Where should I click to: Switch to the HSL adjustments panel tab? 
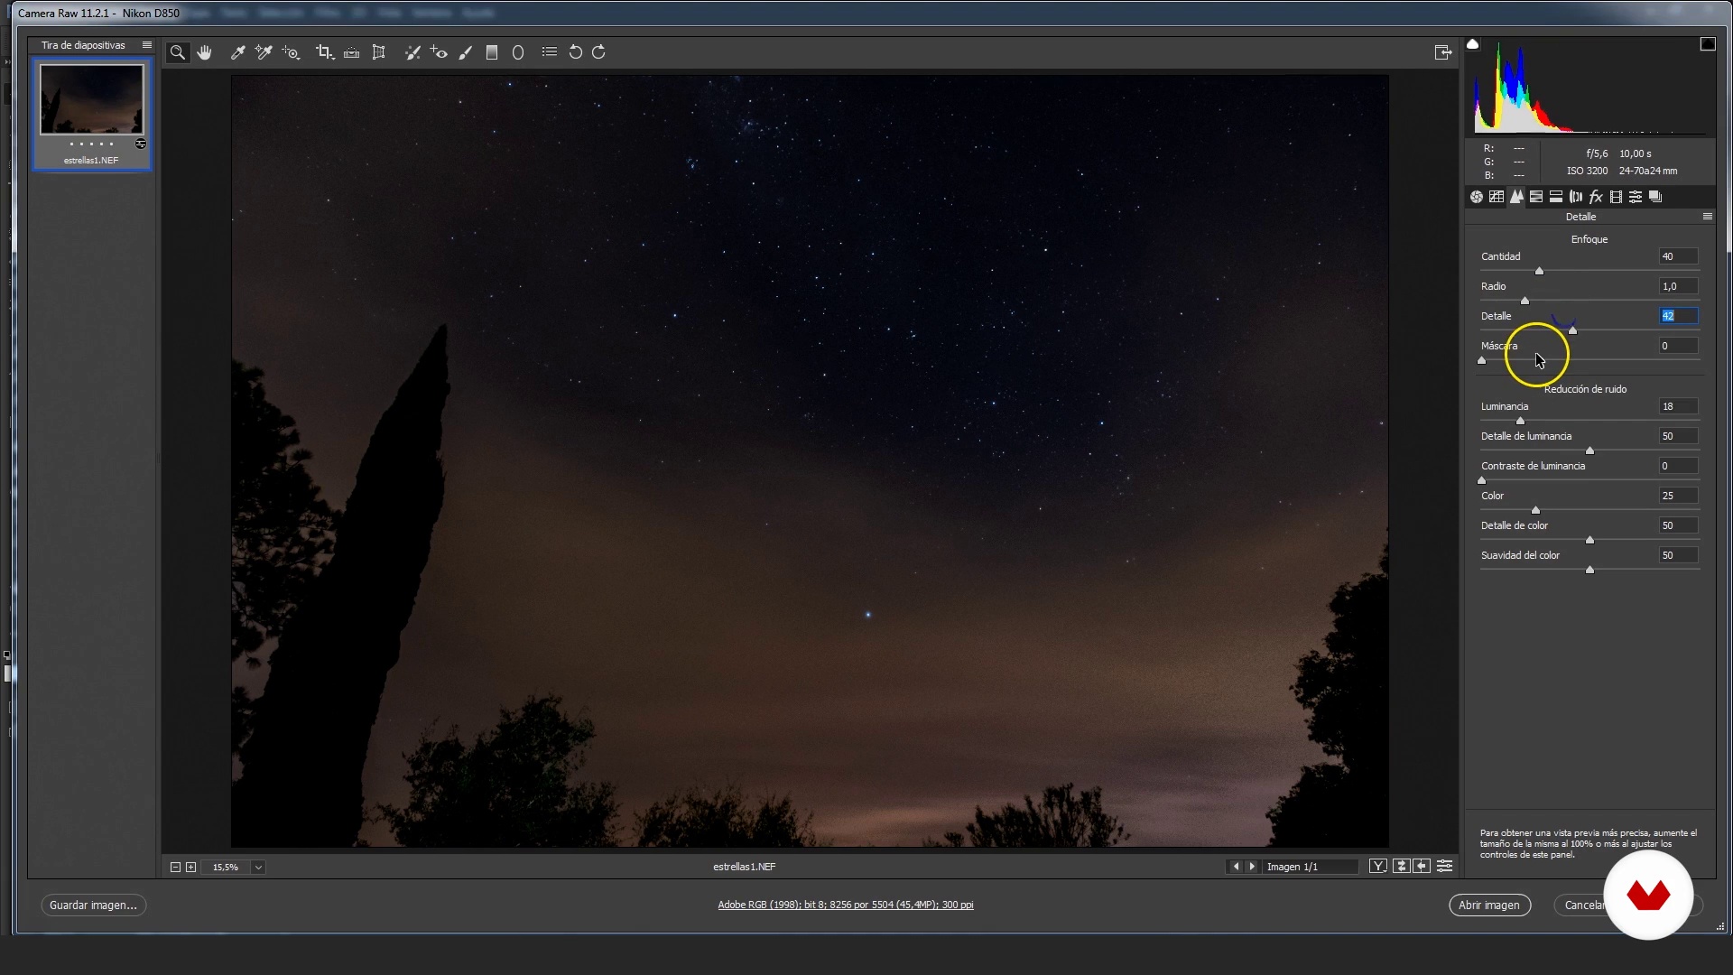(x=1536, y=197)
